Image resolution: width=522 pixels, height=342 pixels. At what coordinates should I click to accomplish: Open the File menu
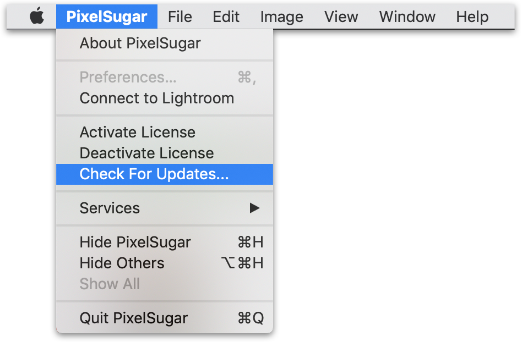180,16
